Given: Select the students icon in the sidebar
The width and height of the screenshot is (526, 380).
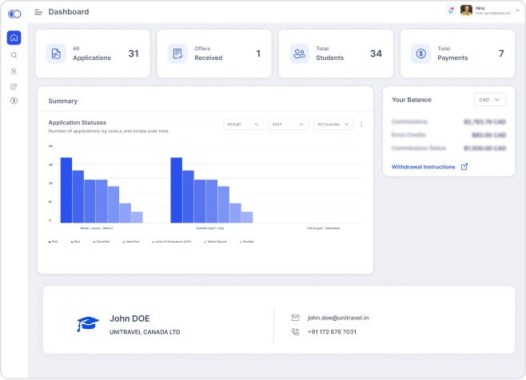Looking at the screenshot, I should pos(14,71).
